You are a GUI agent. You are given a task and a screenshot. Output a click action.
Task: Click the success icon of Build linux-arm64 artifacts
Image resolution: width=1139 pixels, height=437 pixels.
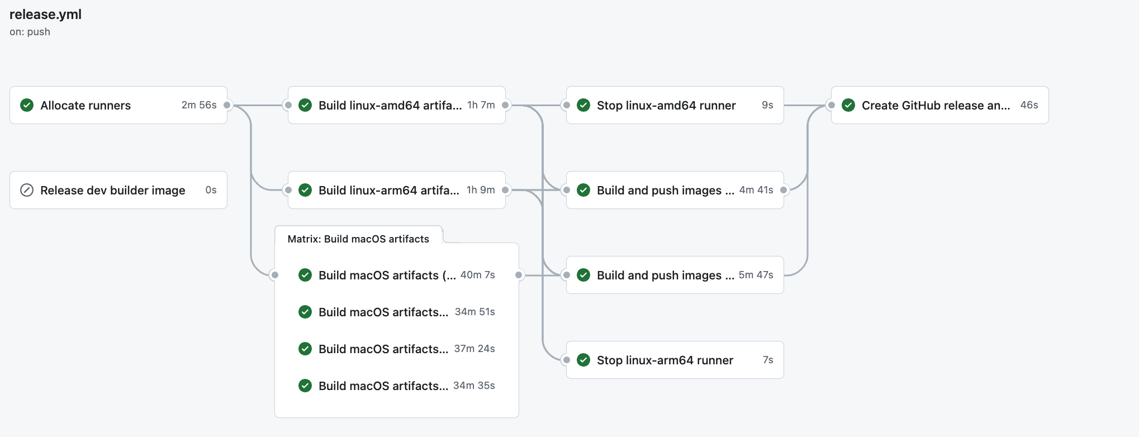pyautogui.click(x=305, y=190)
